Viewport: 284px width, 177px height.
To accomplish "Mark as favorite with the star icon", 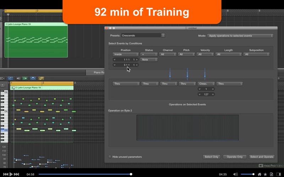I will [x=265, y=174].
